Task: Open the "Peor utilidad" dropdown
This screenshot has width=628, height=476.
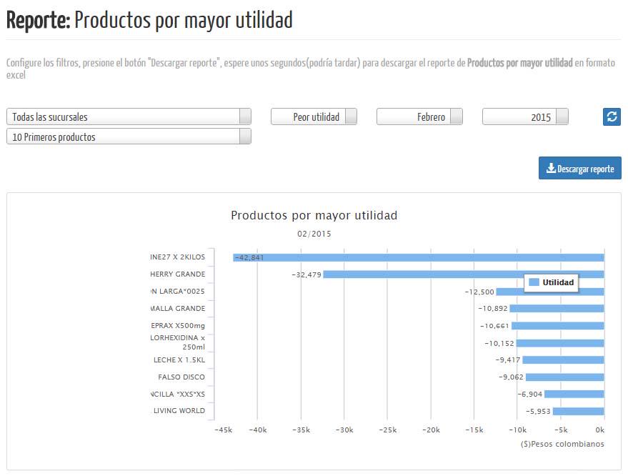Action: pyautogui.click(x=313, y=116)
